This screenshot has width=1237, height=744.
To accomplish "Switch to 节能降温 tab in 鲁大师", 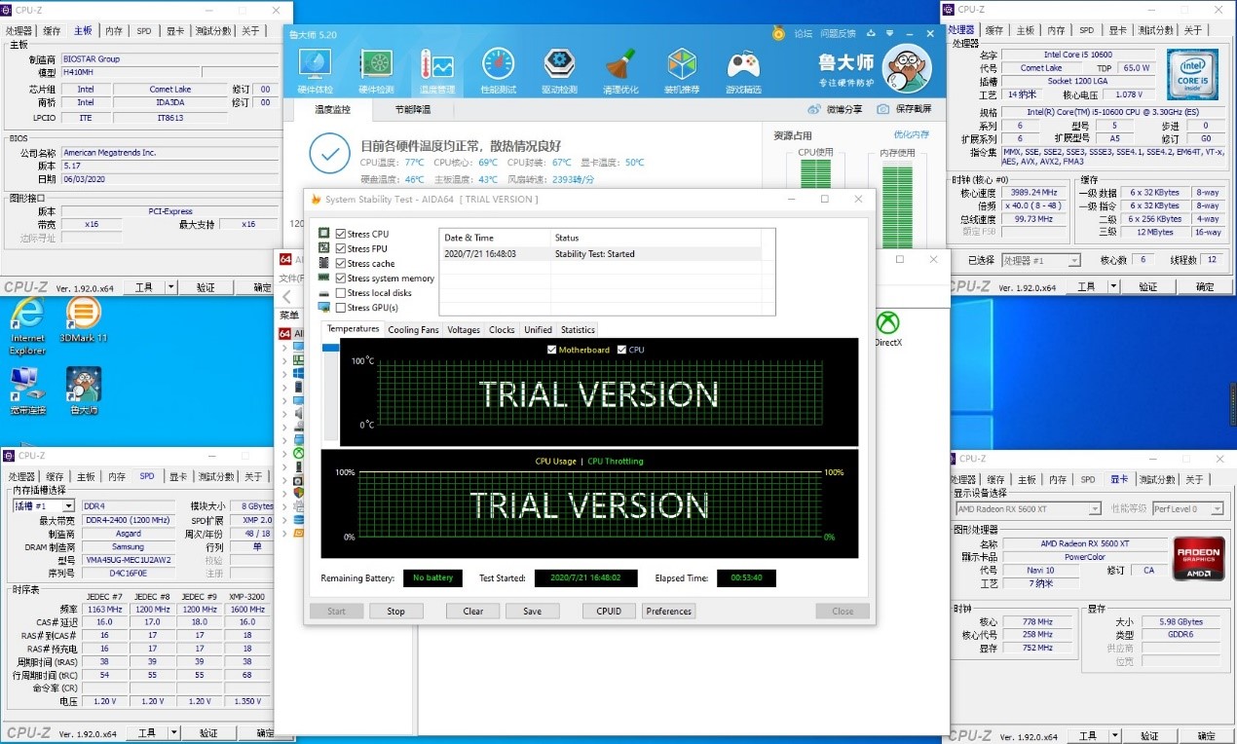I will tap(412, 109).
